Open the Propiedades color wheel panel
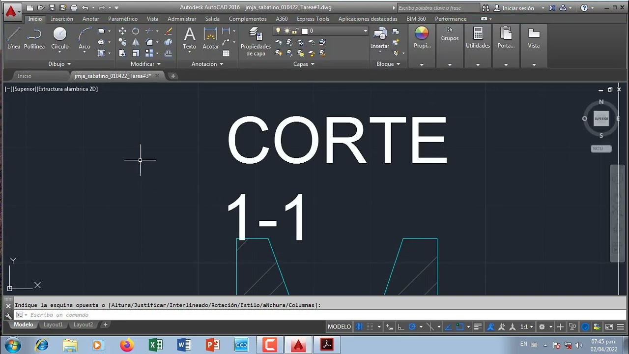The width and height of the screenshot is (629, 354). click(422, 38)
